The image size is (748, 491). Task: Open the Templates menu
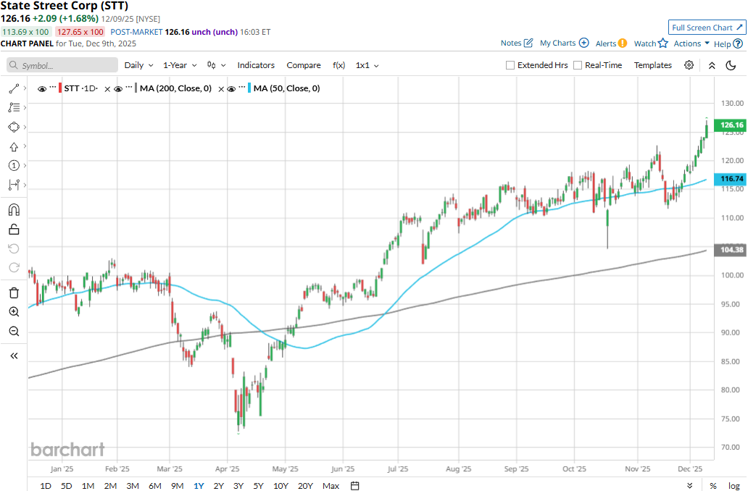point(653,65)
